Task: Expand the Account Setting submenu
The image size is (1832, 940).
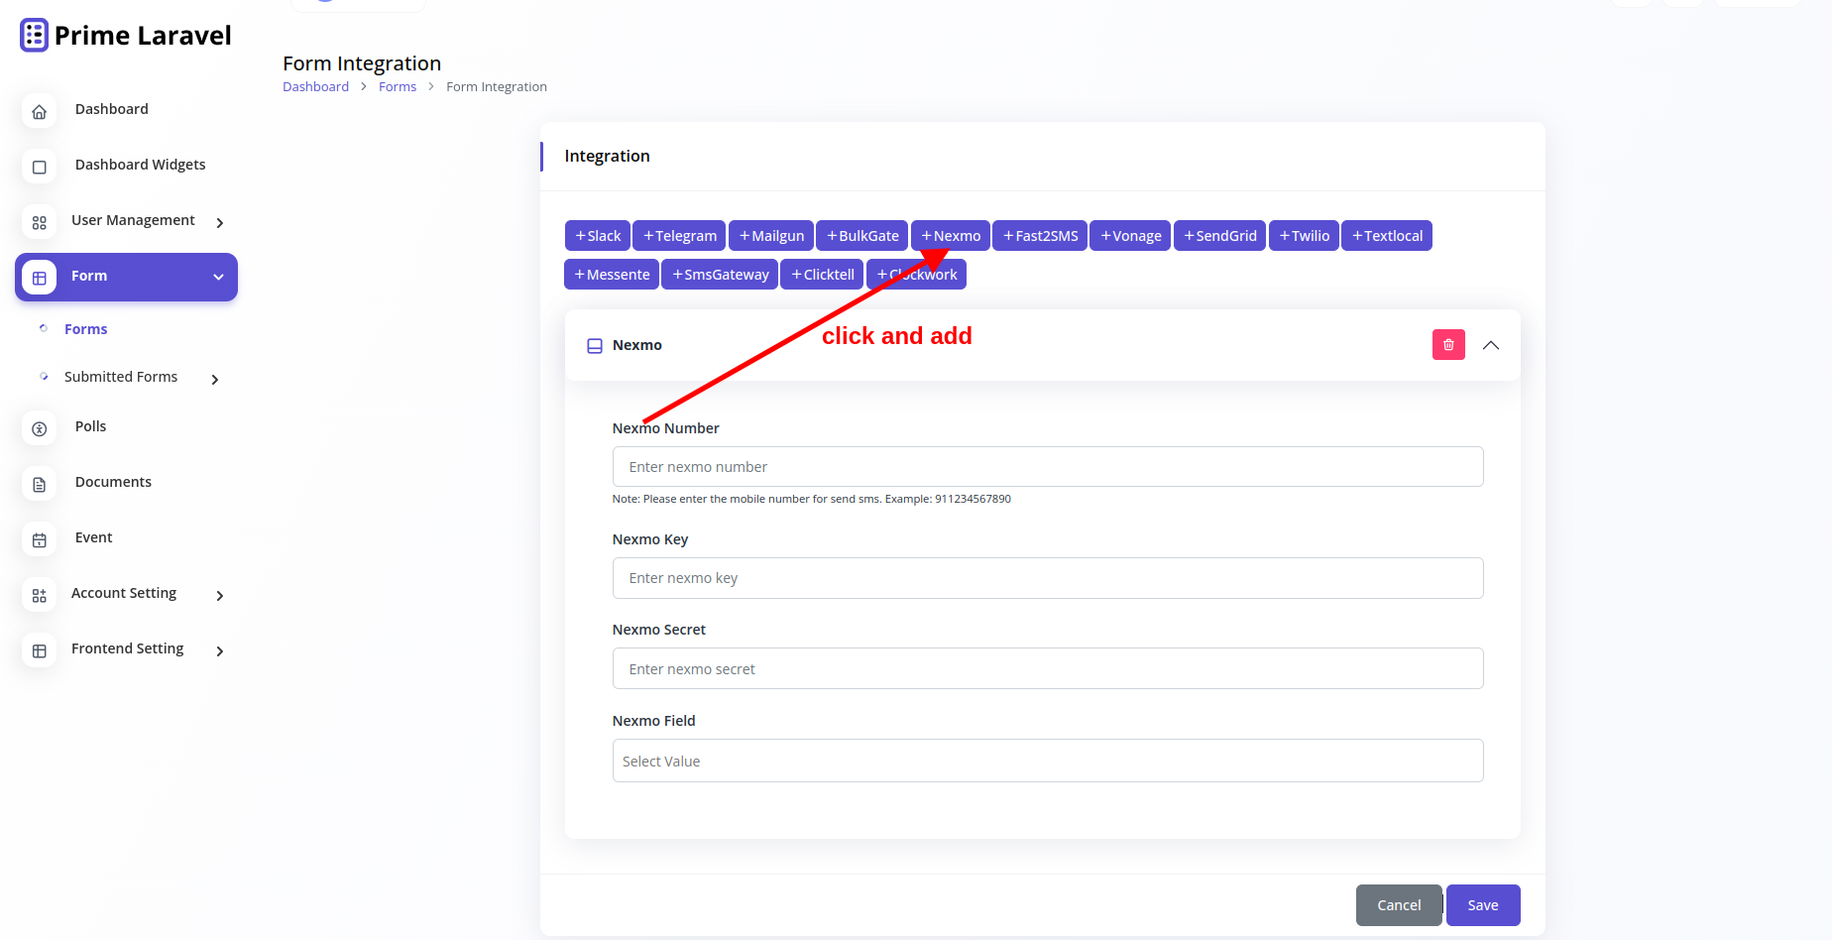Action: point(219,595)
